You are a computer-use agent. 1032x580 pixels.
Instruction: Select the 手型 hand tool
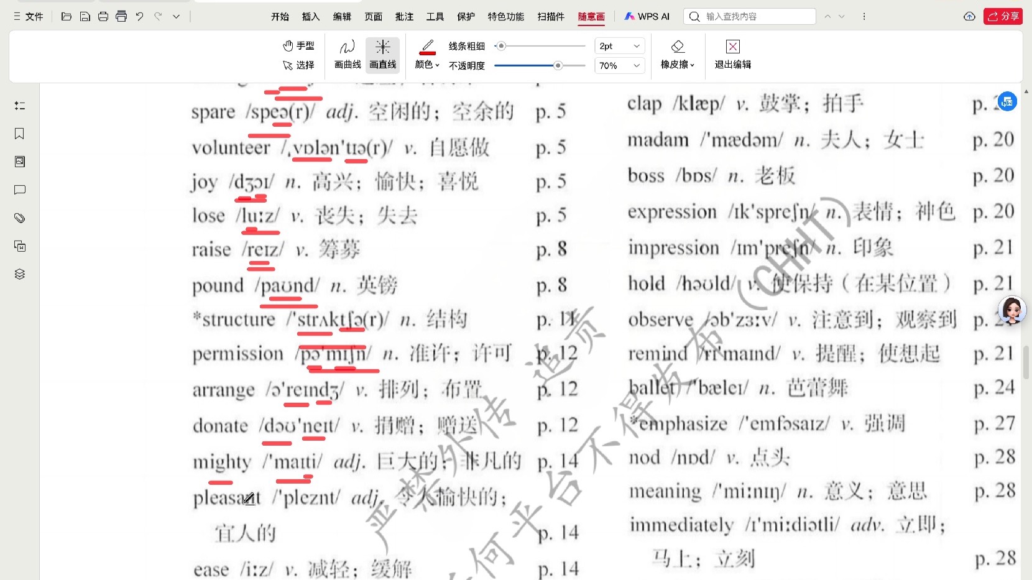[299, 45]
